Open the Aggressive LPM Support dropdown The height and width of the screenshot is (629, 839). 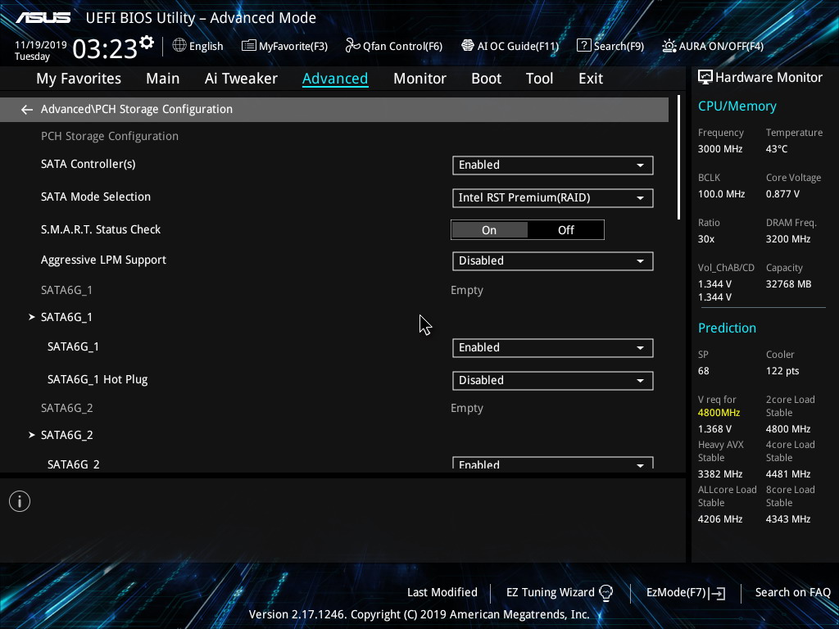click(x=553, y=261)
